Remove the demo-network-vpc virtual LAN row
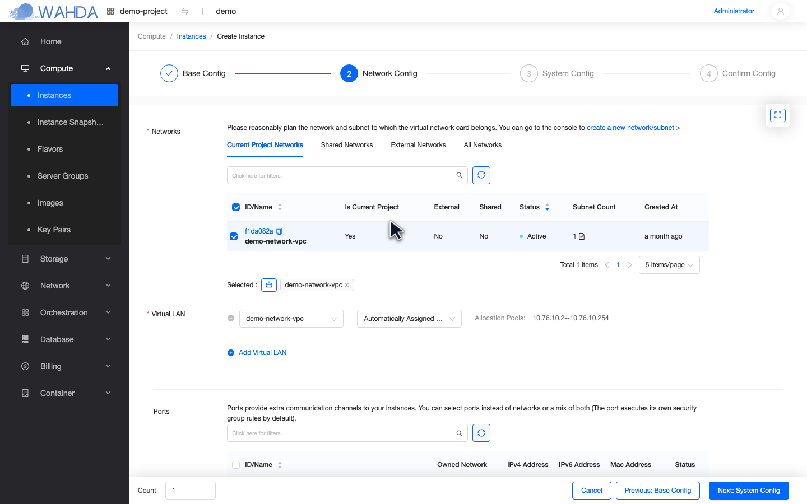Screen dimensions: 807x504 231,318
